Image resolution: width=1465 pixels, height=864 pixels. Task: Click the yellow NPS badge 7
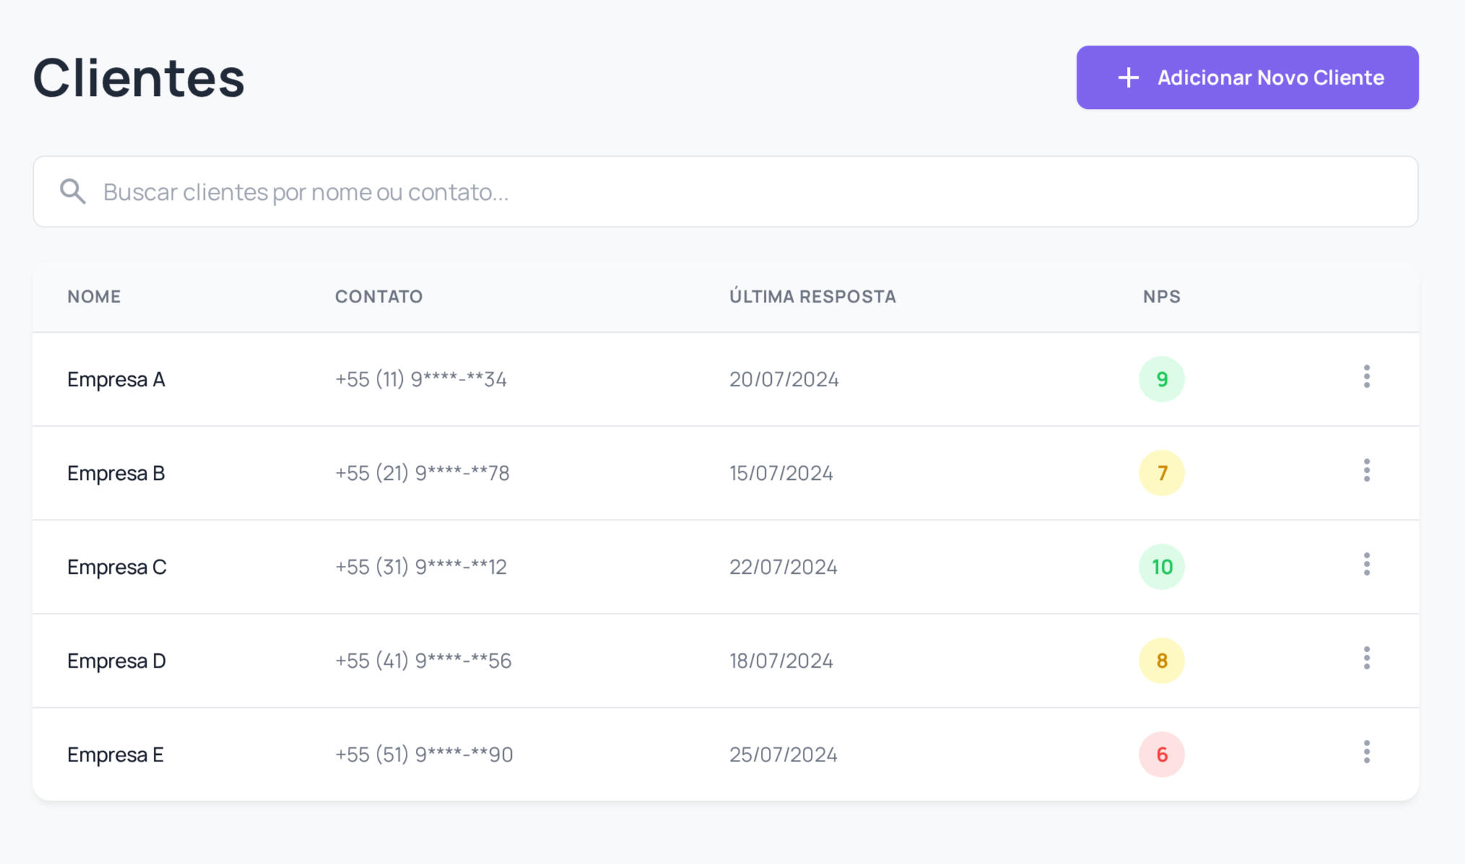tap(1161, 473)
